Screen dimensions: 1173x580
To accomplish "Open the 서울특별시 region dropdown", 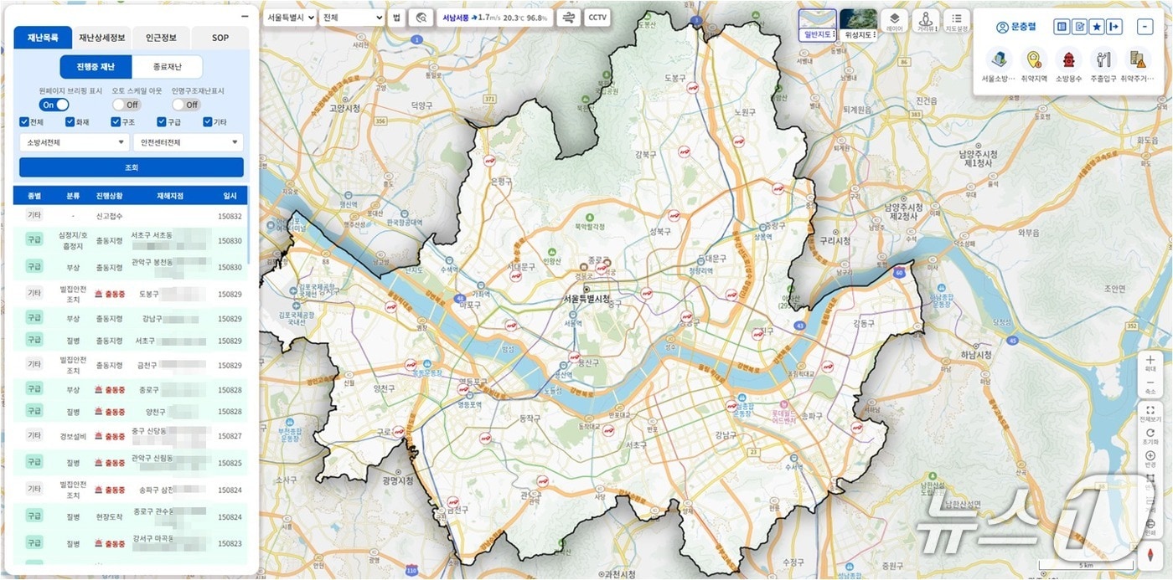I will (289, 18).
